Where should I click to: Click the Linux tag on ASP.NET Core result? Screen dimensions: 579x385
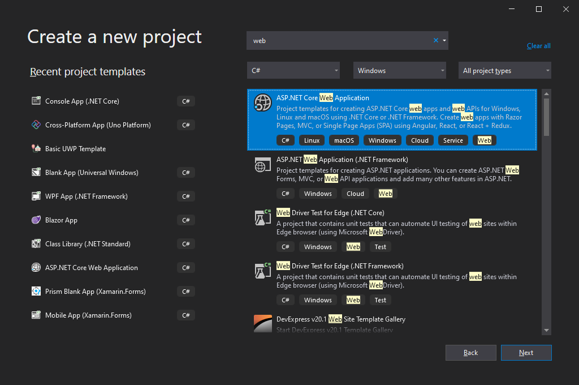pos(312,140)
